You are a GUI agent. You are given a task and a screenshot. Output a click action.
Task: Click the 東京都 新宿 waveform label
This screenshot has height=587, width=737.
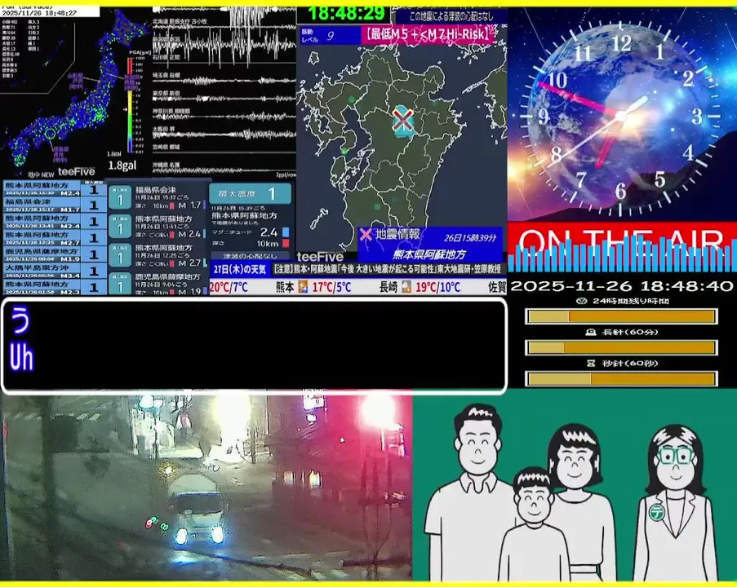point(166,94)
